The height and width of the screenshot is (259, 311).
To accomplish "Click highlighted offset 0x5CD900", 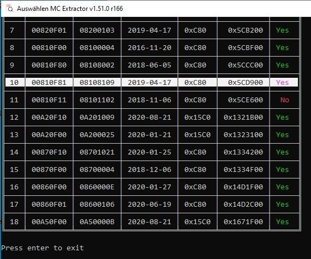I will 246,83.
